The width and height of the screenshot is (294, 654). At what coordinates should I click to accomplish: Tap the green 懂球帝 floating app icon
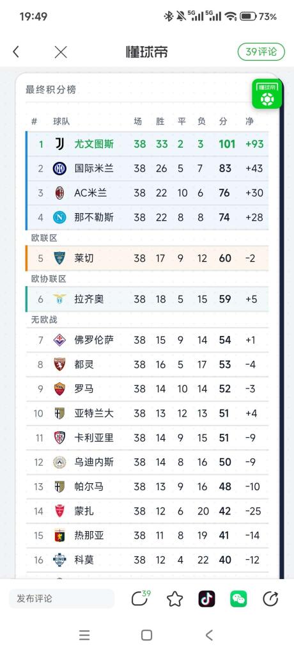point(267,94)
